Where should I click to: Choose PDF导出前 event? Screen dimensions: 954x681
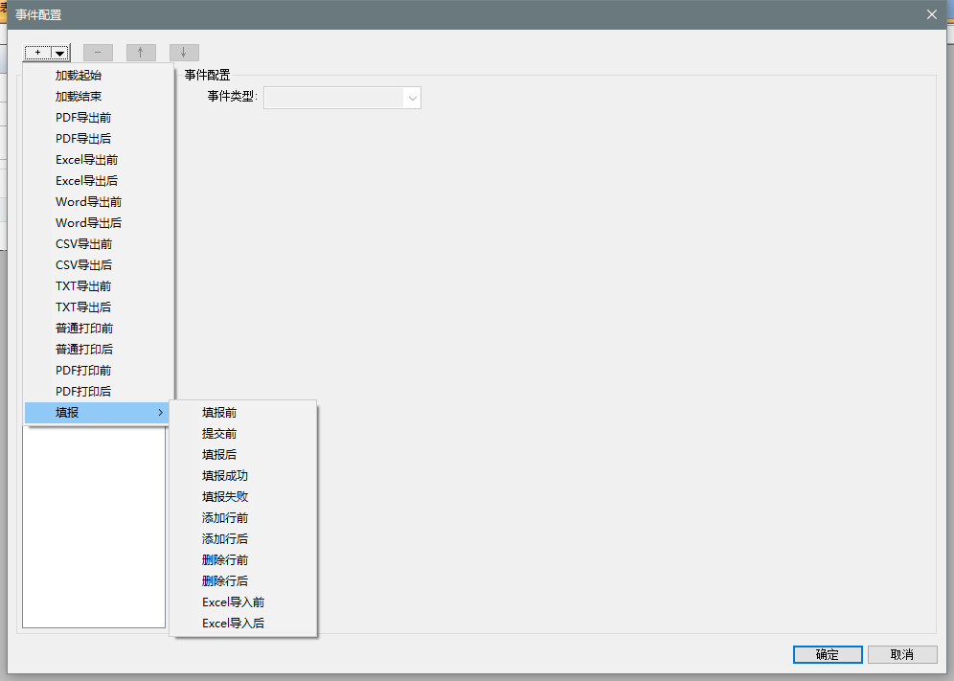[x=82, y=118]
